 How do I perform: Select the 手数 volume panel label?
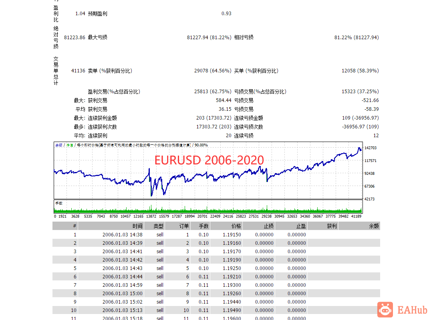click(x=59, y=203)
